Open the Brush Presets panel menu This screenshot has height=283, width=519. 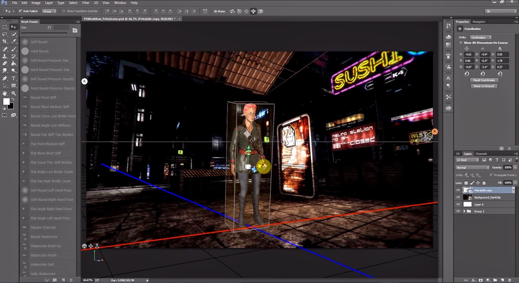(x=78, y=22)
